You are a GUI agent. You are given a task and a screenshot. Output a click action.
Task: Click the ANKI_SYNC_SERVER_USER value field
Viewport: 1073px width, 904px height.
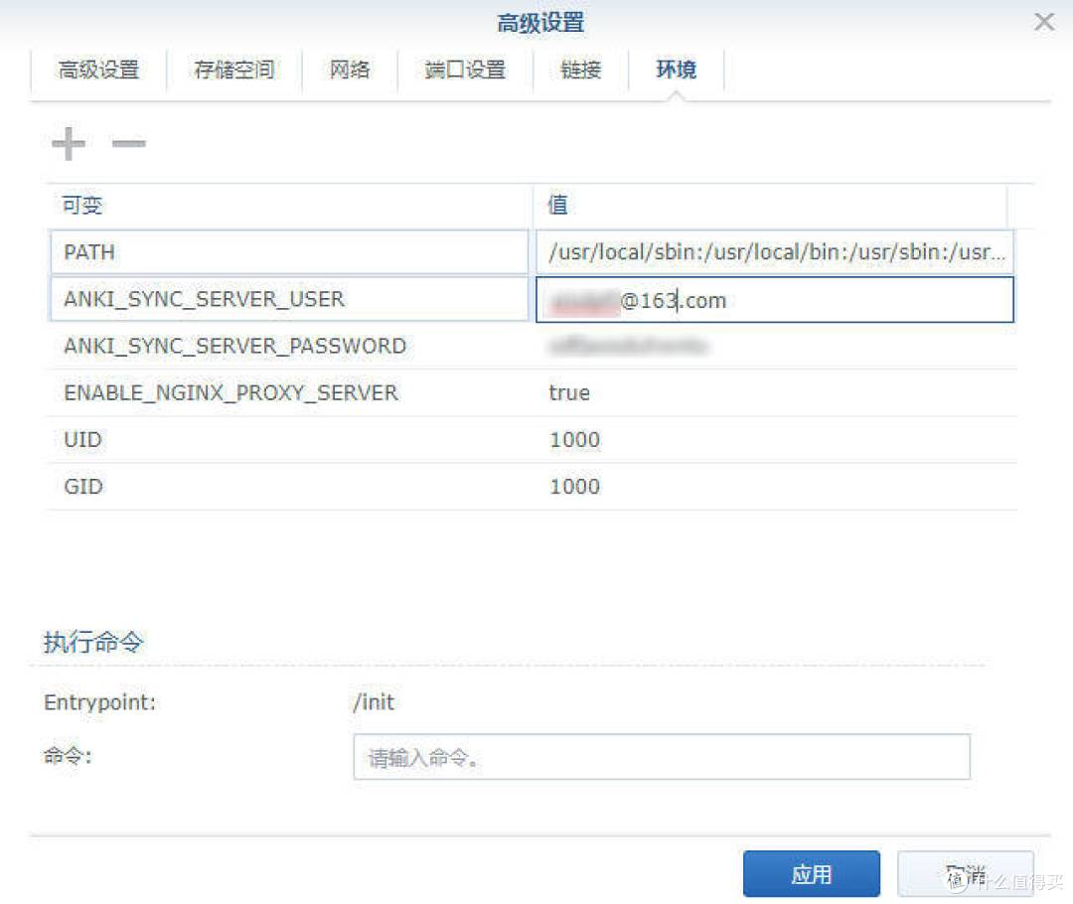(x=775, y=300)
